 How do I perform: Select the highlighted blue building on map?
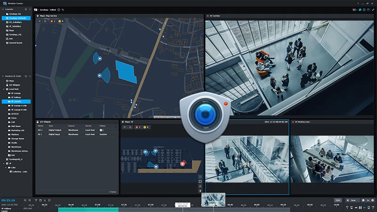[126, 72]
